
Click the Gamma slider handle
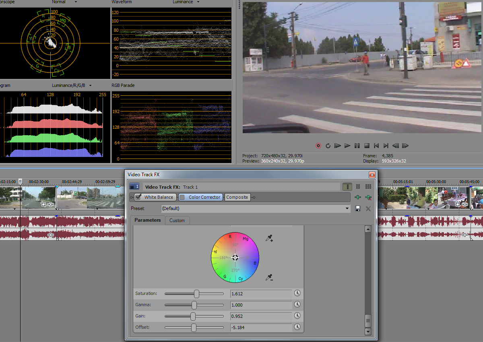pyautogui.click(x=194, y=305)
